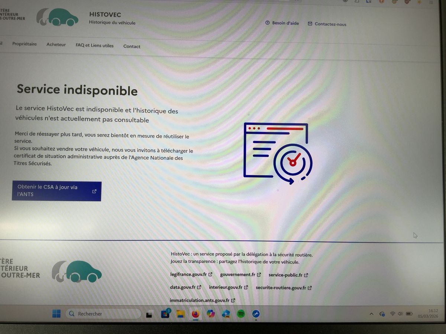Screen dimensions: 446x334
Task: Click the Historique du véhicule subtitle
Action: point(112,23)
